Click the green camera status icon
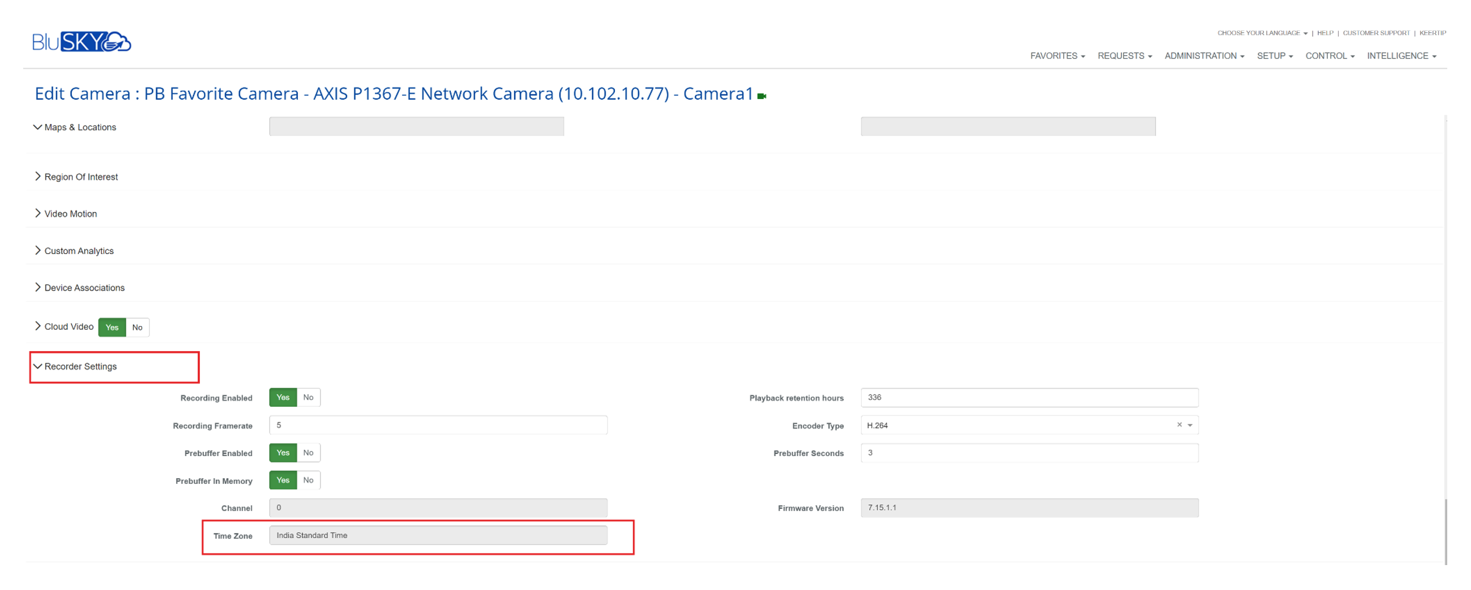 coord(762,96)
